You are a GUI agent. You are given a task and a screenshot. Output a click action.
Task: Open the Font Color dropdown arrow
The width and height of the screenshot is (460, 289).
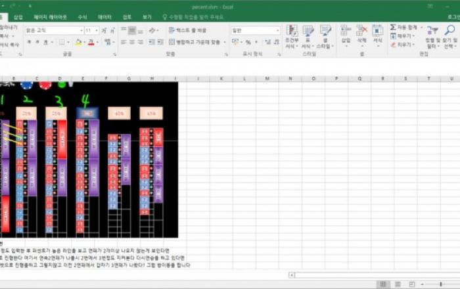click(x=98, y=43)
